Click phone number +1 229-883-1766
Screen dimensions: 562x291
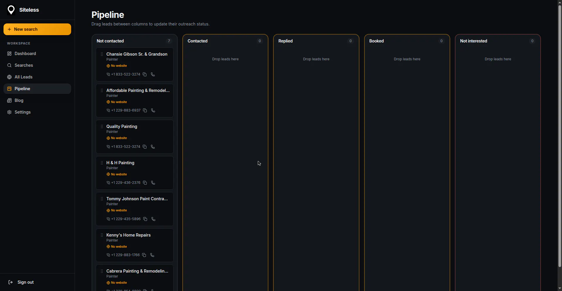point(125,255)
